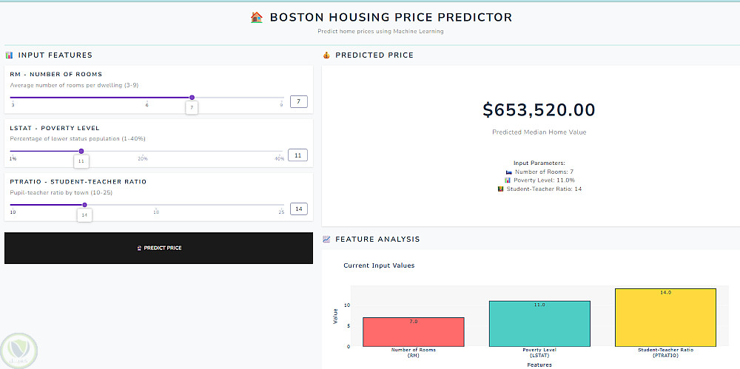The width and height of the screenshot is (740, 369).
Task: Click the 40% mark on the LSTAT slider
Action: coord(279,159)
